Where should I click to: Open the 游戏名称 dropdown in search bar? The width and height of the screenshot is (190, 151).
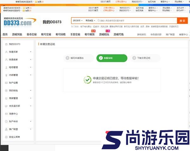[x=78, y=21]
